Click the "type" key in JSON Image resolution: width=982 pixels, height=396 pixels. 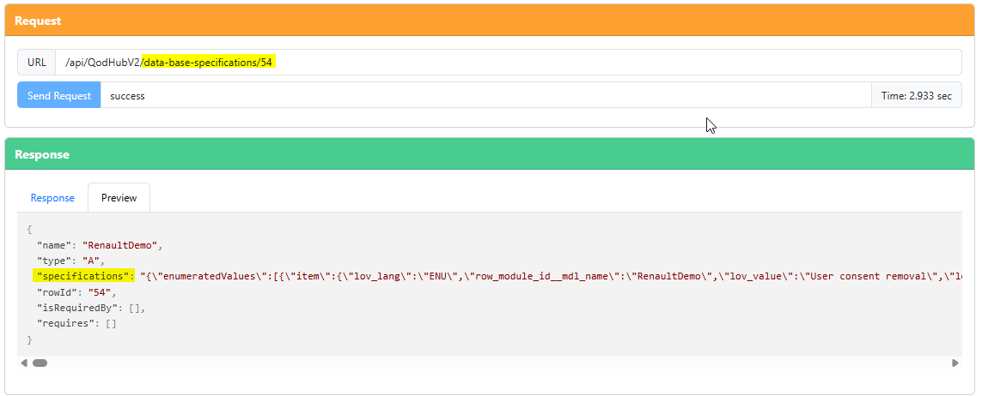[x=54, y=261]
